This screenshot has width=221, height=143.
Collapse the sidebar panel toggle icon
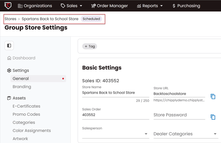pyautogui.click(x=9, y=46)
